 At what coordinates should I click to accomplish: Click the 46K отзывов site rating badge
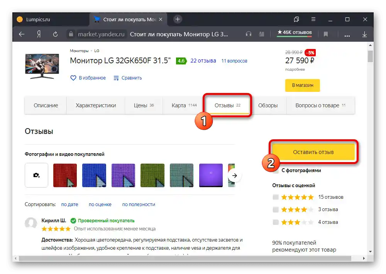[x=295, y=32]
